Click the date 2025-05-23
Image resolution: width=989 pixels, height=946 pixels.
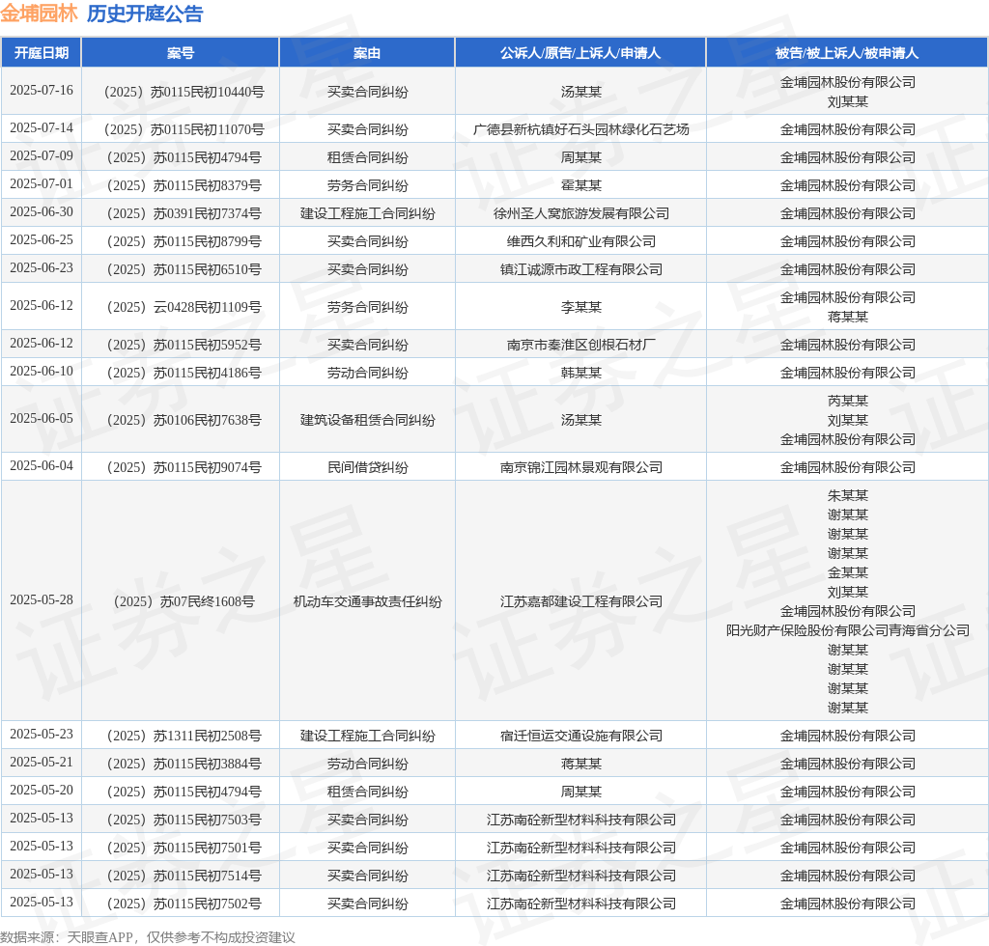pyautogui.click(x=42, y=735)
